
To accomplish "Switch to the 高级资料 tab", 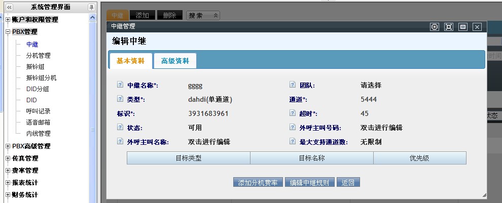I will coord(175,61).
